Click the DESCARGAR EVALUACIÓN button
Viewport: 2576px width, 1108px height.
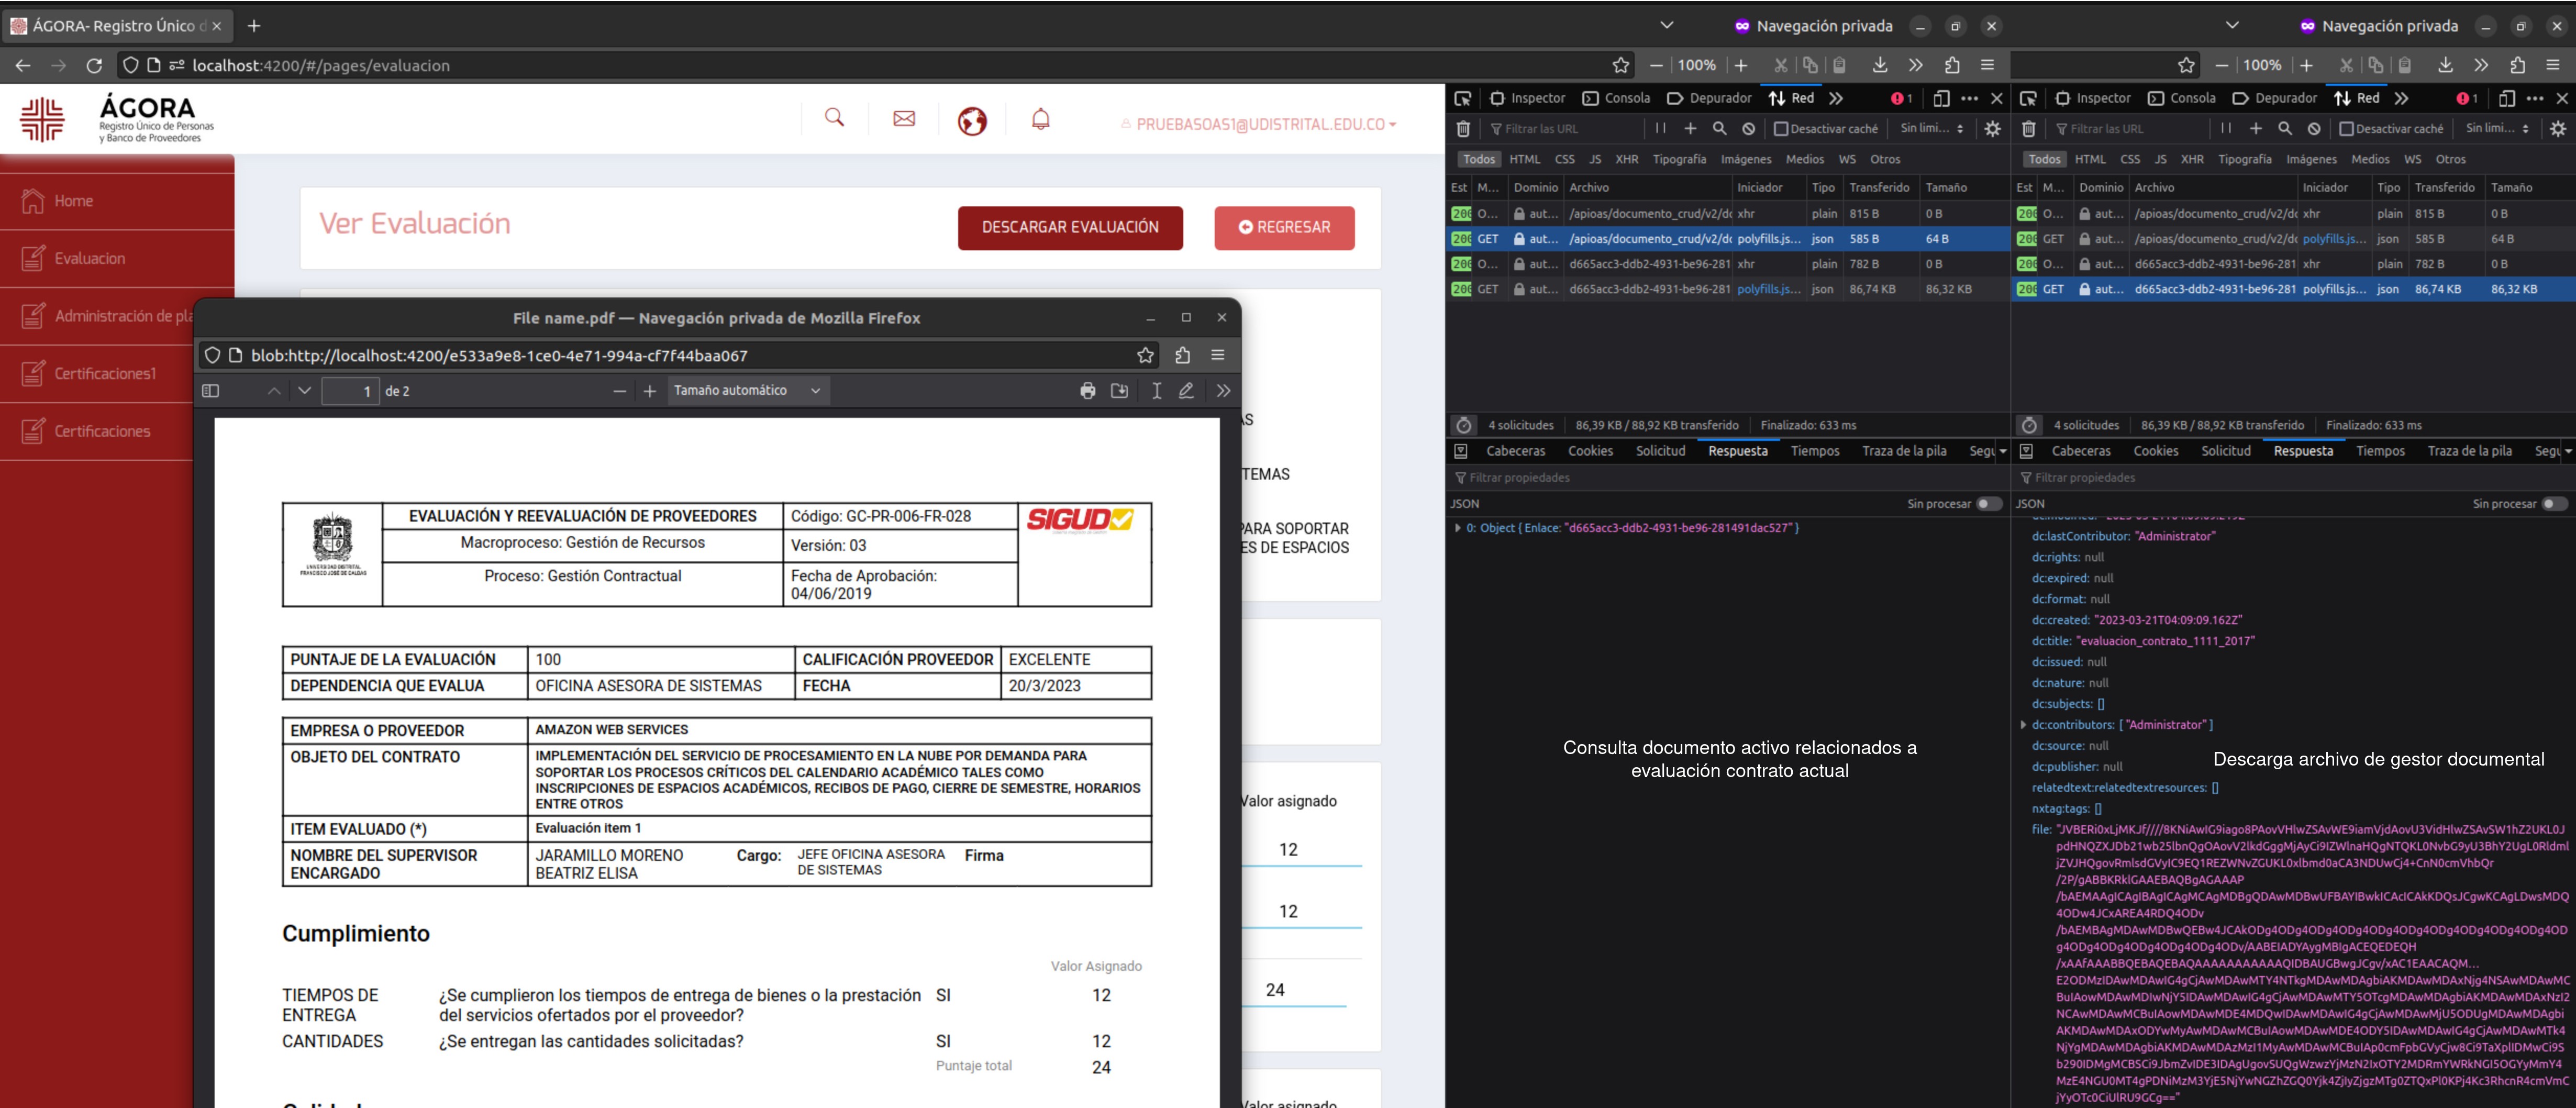click(1070, 228)
